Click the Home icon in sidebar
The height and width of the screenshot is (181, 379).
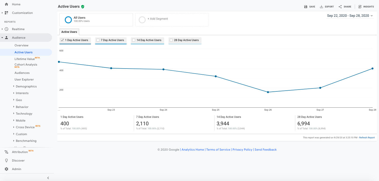[6, 4]
